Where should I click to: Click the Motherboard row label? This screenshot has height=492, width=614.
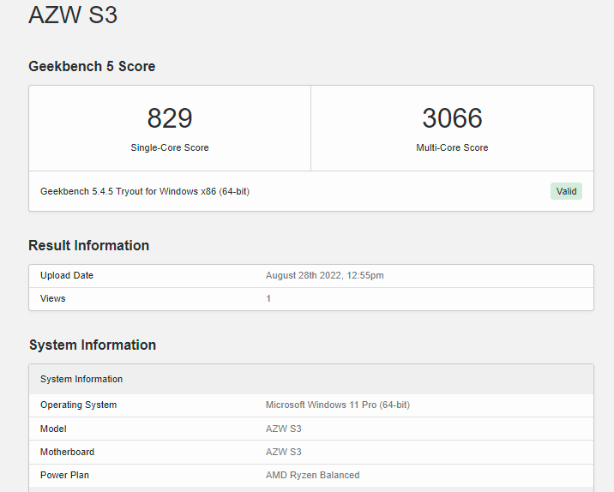(68, 452)
